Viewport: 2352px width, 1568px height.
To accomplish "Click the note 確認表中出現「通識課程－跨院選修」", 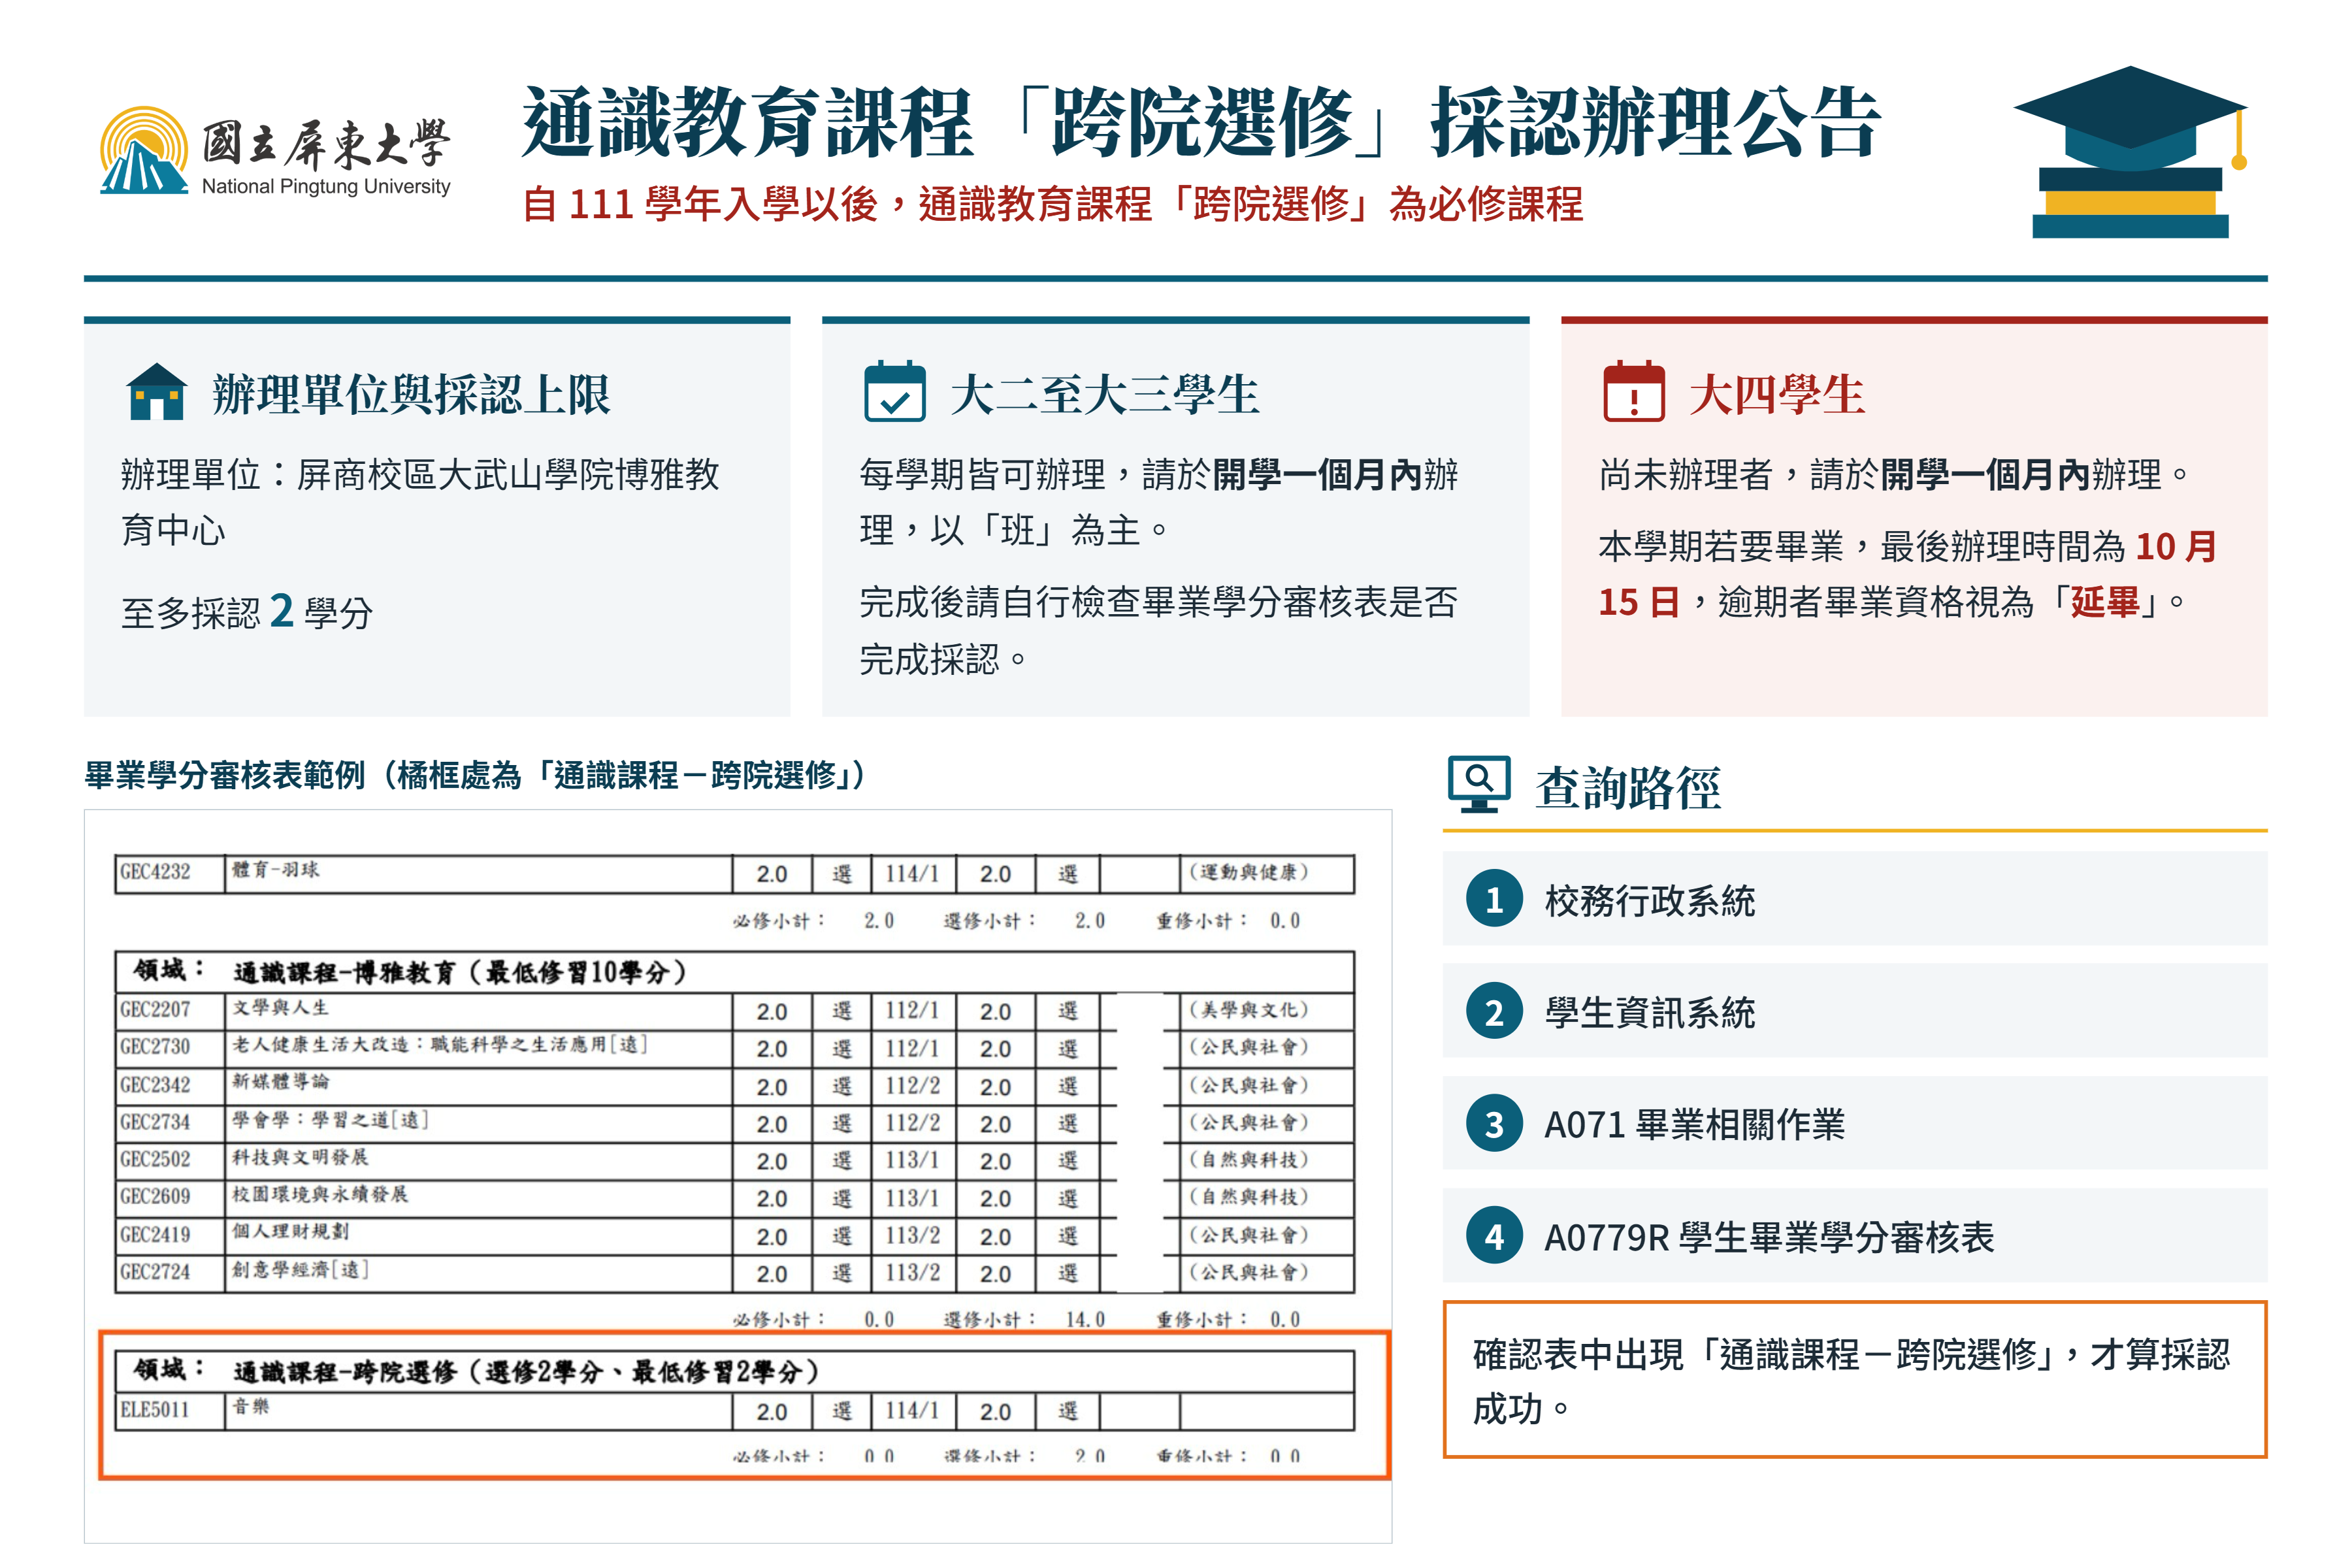I will pyautogui.click(x=1854, y=1380).
